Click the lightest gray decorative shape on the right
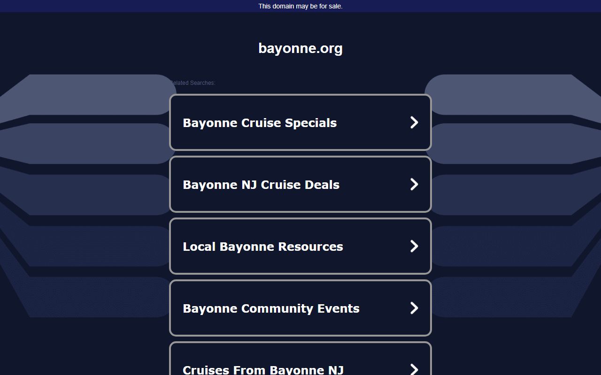The image size is (601, 375). (507, 94)
